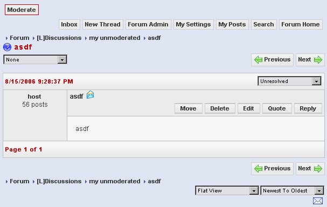The width and height of the screenshot is (327, 207).
Task: Click the bottom Next green arrow button
Action: (x=310, y=168)
